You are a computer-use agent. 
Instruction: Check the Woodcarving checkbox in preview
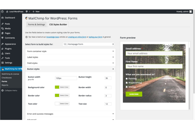(x=127, y=83)
